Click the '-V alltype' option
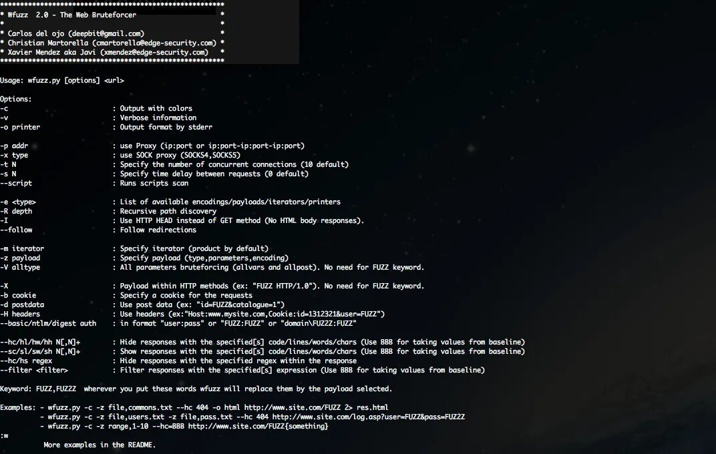 pyautogui.click(x=20, y=267)
